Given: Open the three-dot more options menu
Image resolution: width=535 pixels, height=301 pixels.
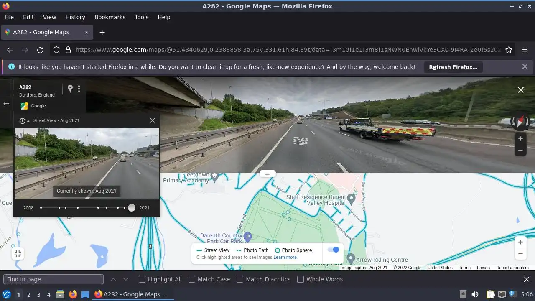Looking at the screenshot, I should point(79,89).
